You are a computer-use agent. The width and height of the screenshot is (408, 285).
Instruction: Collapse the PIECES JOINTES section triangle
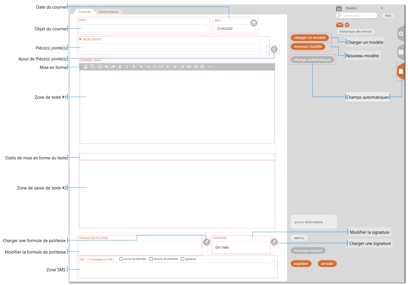pyautogui.click(x=80, y=39)
